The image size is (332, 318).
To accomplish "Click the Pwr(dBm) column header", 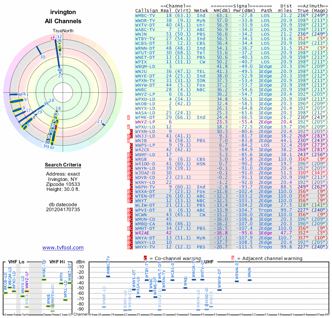I will (244, 11).
